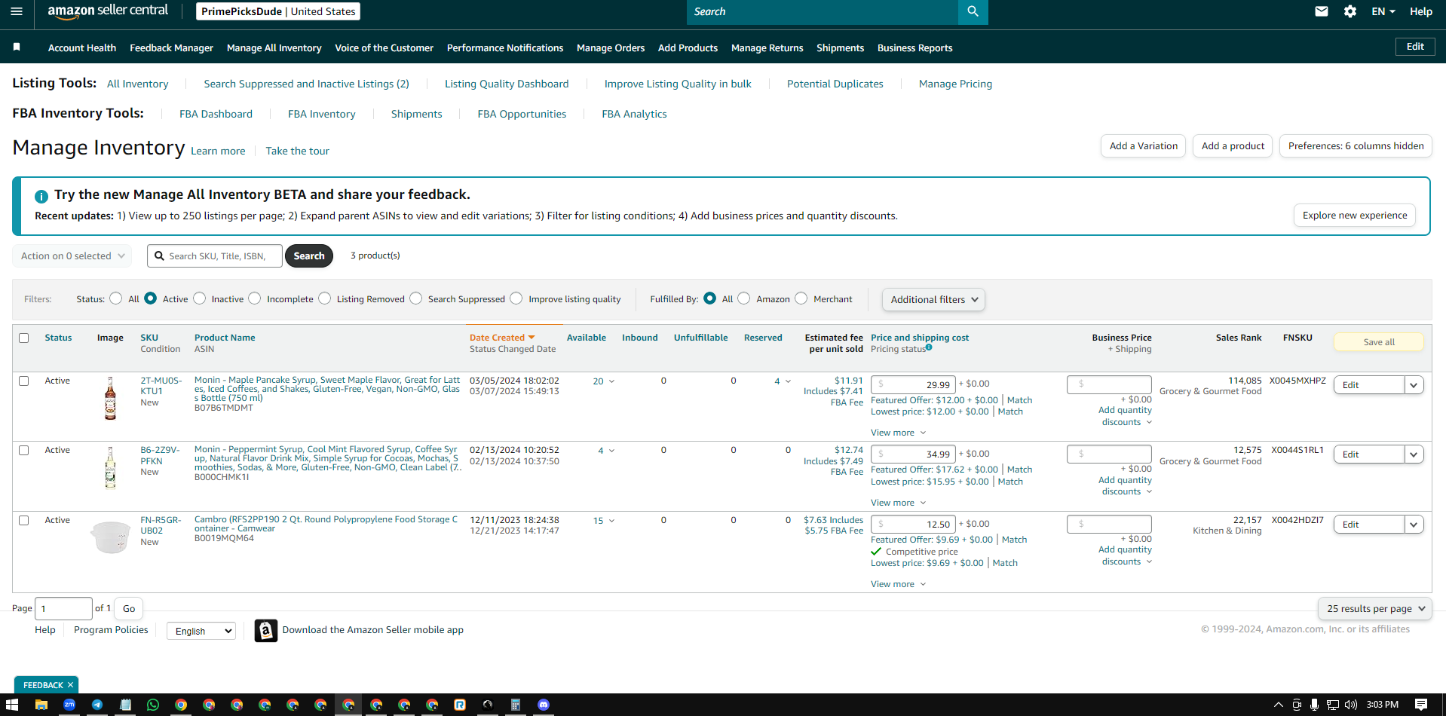This screenshot has width=1446, height=716.
Task: Open the settings gear icon
Action: point(1350,11)
